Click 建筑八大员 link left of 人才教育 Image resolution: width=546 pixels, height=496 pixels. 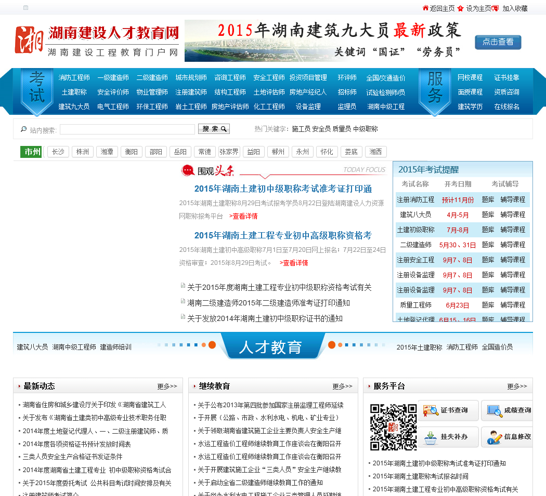click(x=32, y=347)
